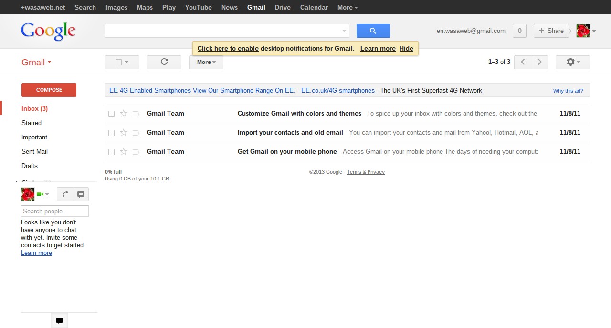Click the en.wasaweb@gmail.com account address
The height and width of the screenshot is (328, 611).
coord(471,31)
